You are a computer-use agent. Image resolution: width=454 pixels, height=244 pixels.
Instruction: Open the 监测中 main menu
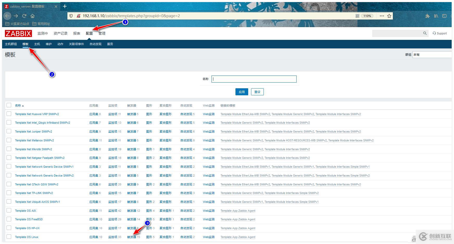click(x=43, y=33)
